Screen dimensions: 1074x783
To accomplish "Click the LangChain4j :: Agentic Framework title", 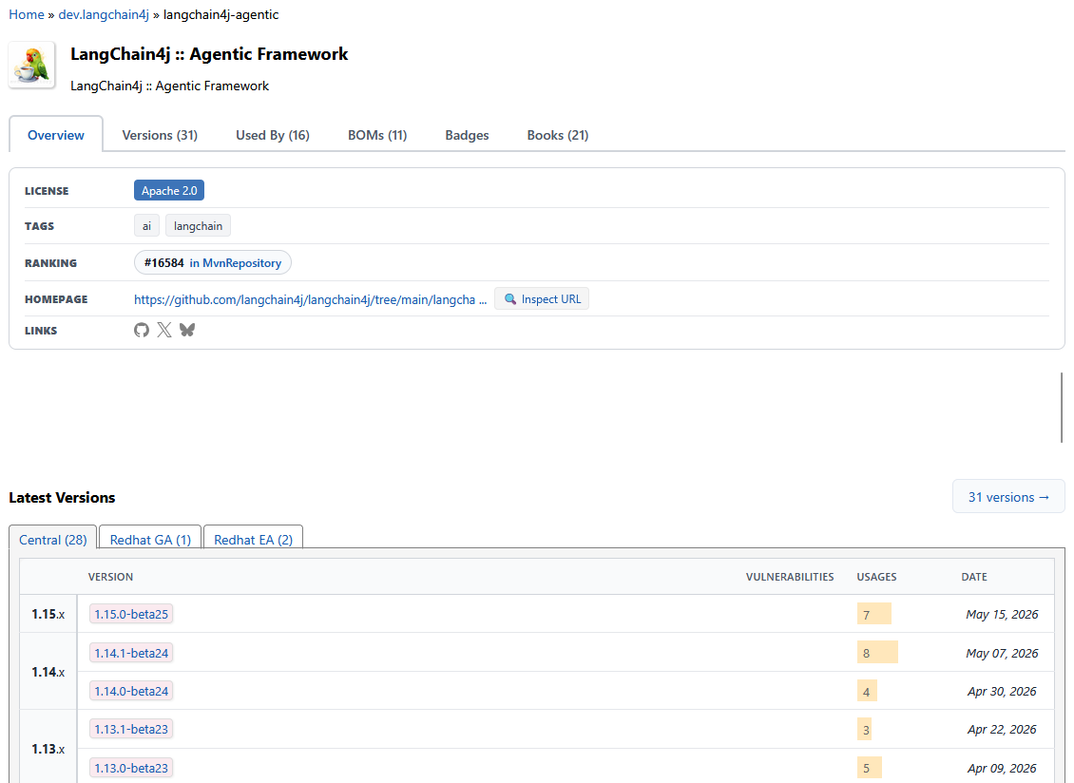I will click(x=209, y=54).
